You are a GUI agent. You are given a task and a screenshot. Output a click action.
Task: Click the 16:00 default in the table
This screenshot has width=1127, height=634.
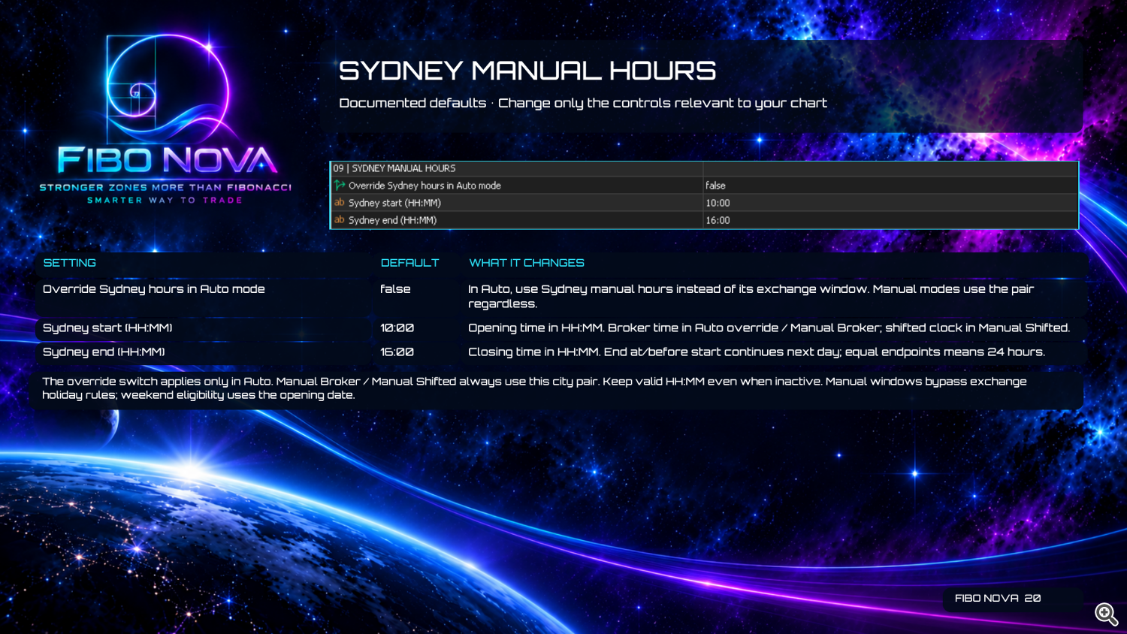click(397, 352)
